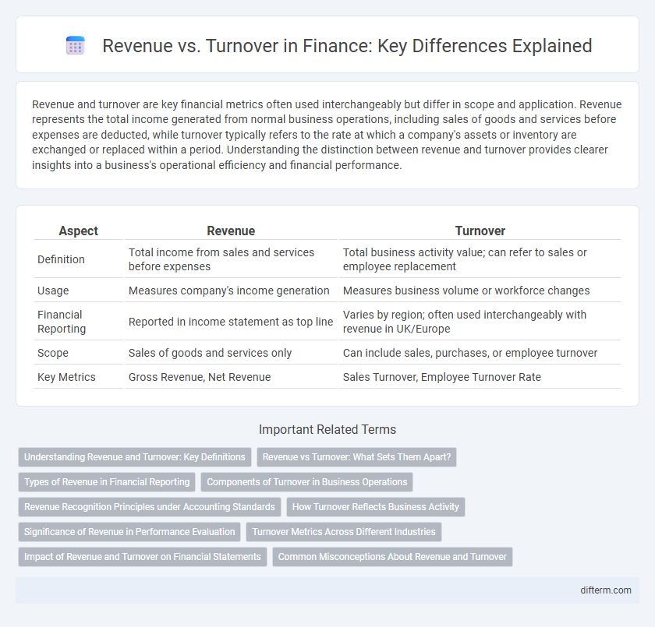The image size is (655, 627).
Task: Click the difterm.com footer text
Action: click(605, 590)
